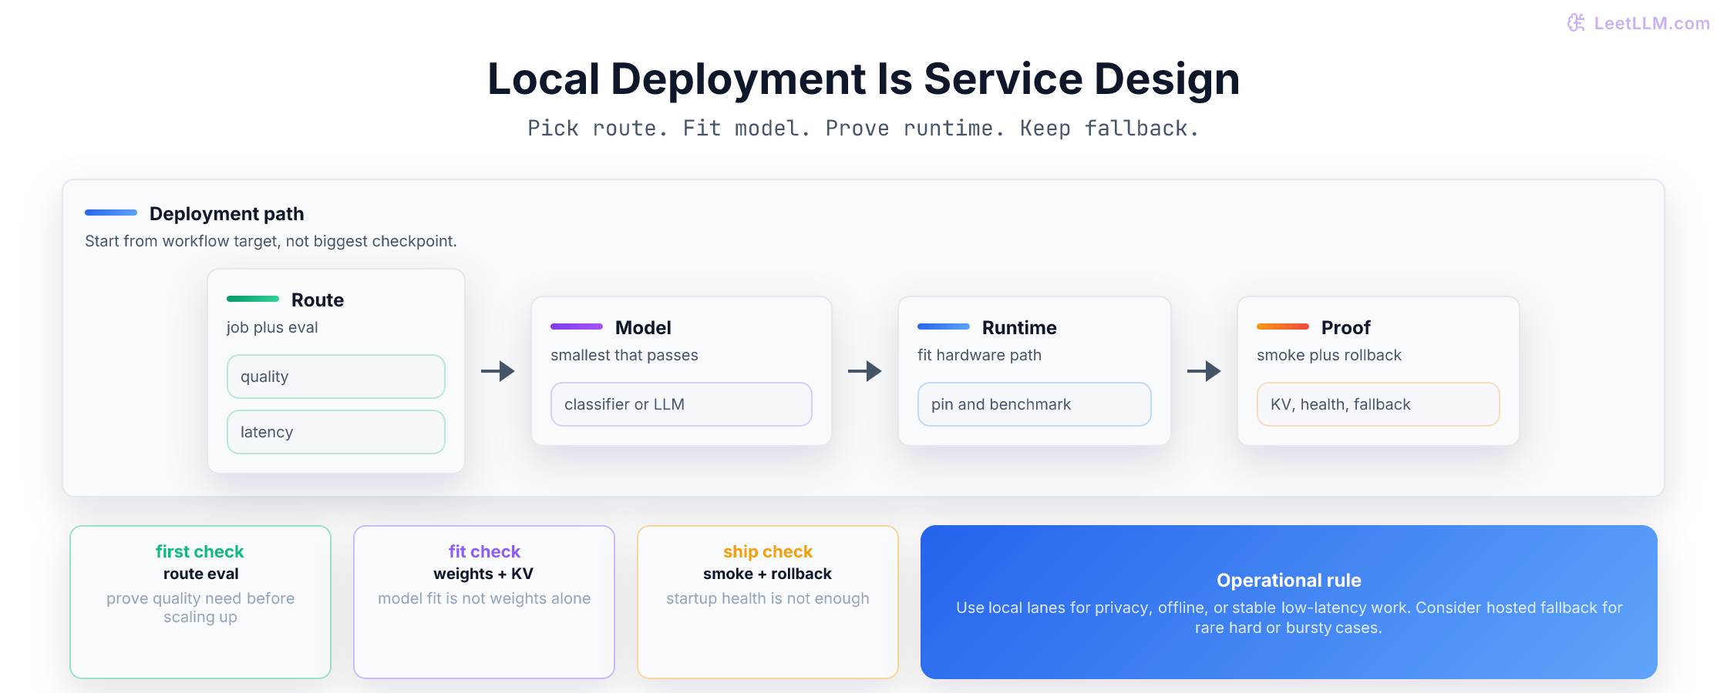The image size is (1727, 693).
Task: Select the 'KV, health, fallback' pill
Action: [1379, 404]
